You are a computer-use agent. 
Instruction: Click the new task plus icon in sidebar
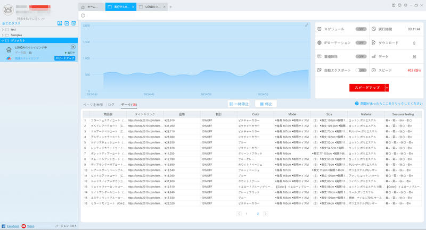pos(67,23)
